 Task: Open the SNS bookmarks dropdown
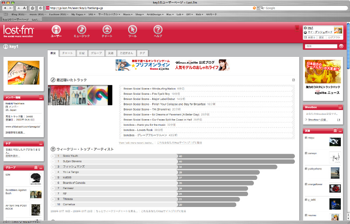click(92, 14)
